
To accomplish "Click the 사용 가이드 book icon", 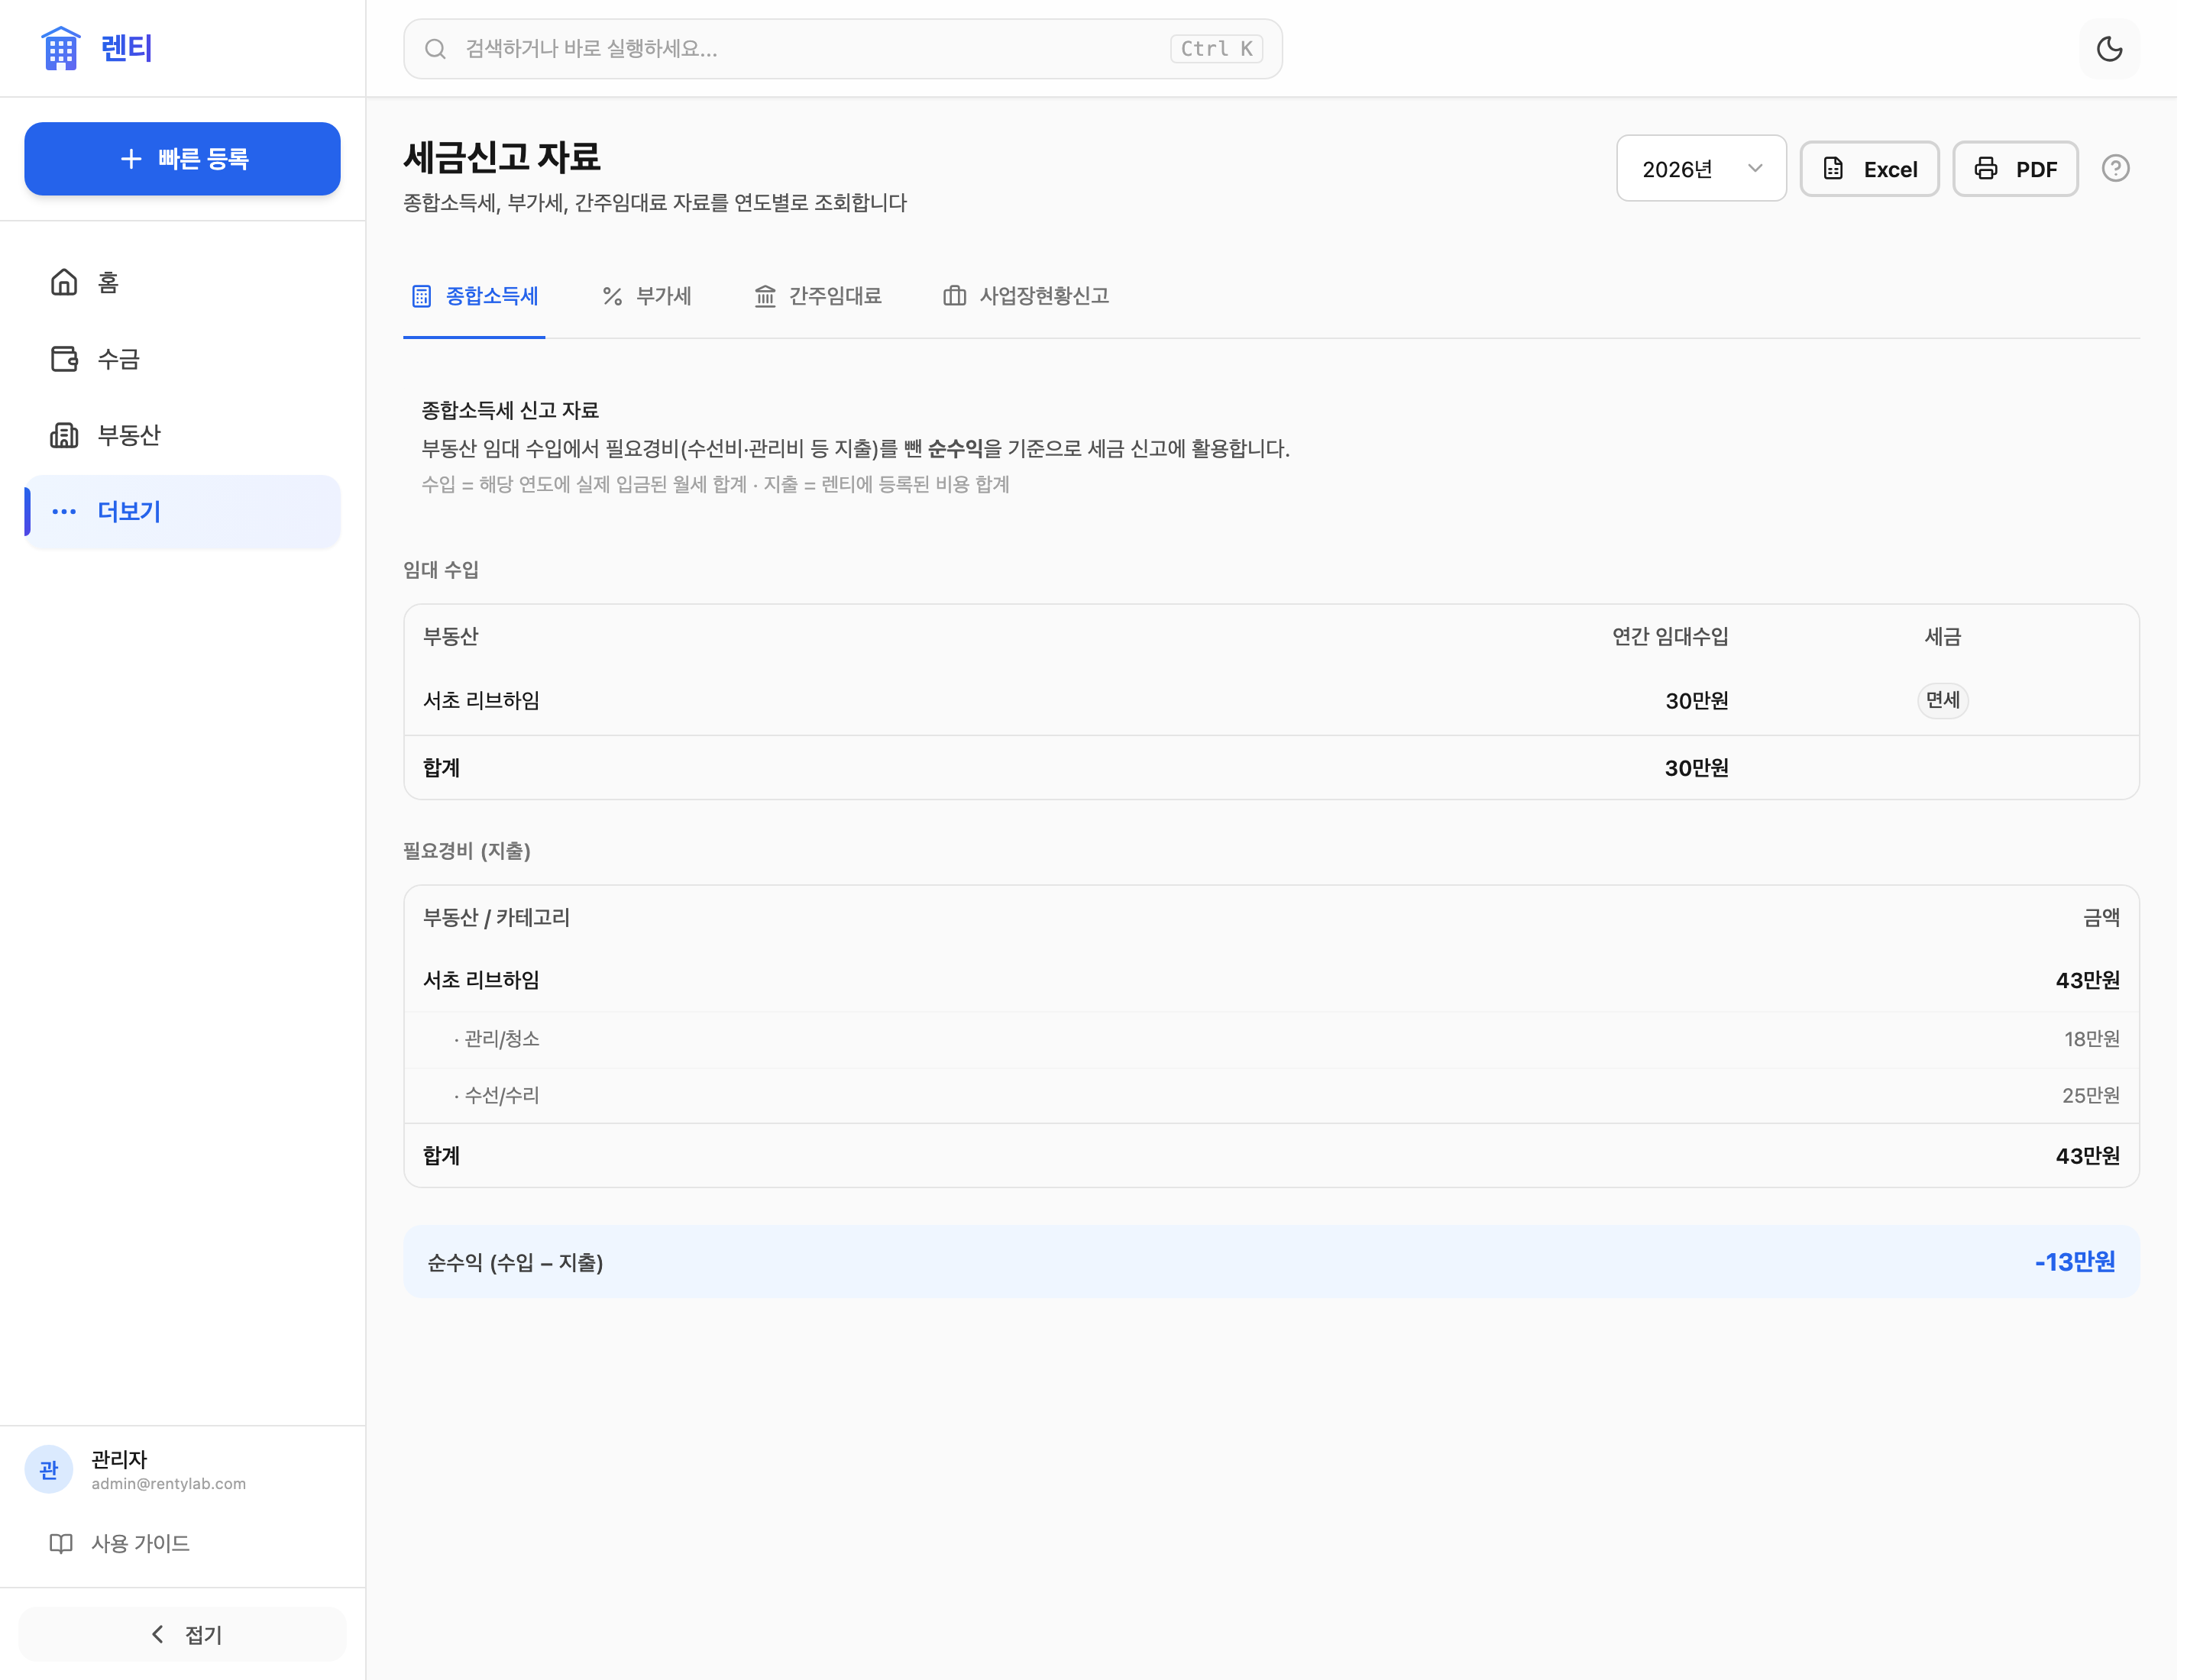I will pos(61,1543).
